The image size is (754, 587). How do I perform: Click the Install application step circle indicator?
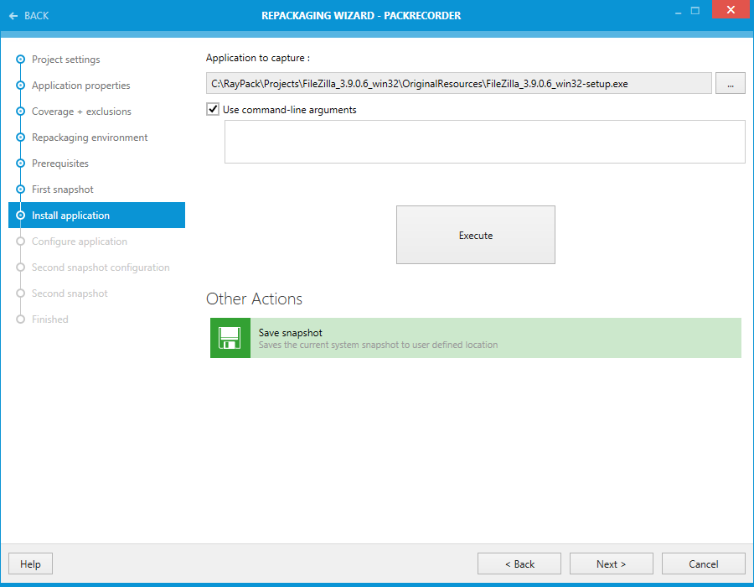[x=19, y=215]
